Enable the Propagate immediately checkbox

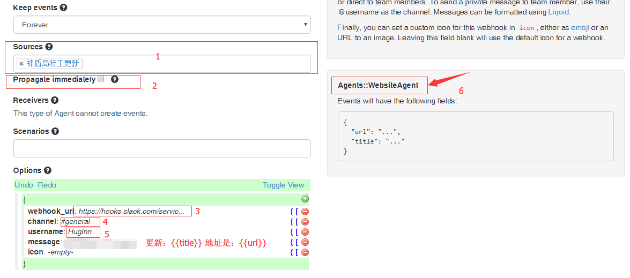tap(101, 79)
